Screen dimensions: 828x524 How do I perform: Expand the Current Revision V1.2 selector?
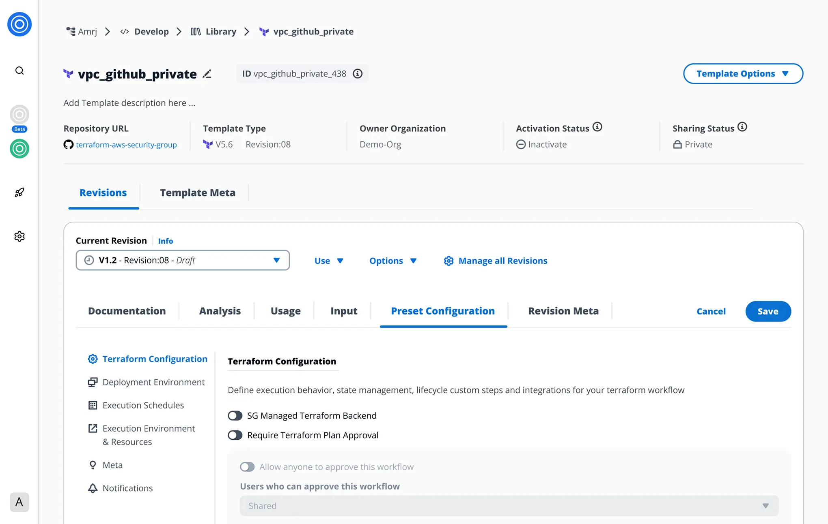point(183,260)
